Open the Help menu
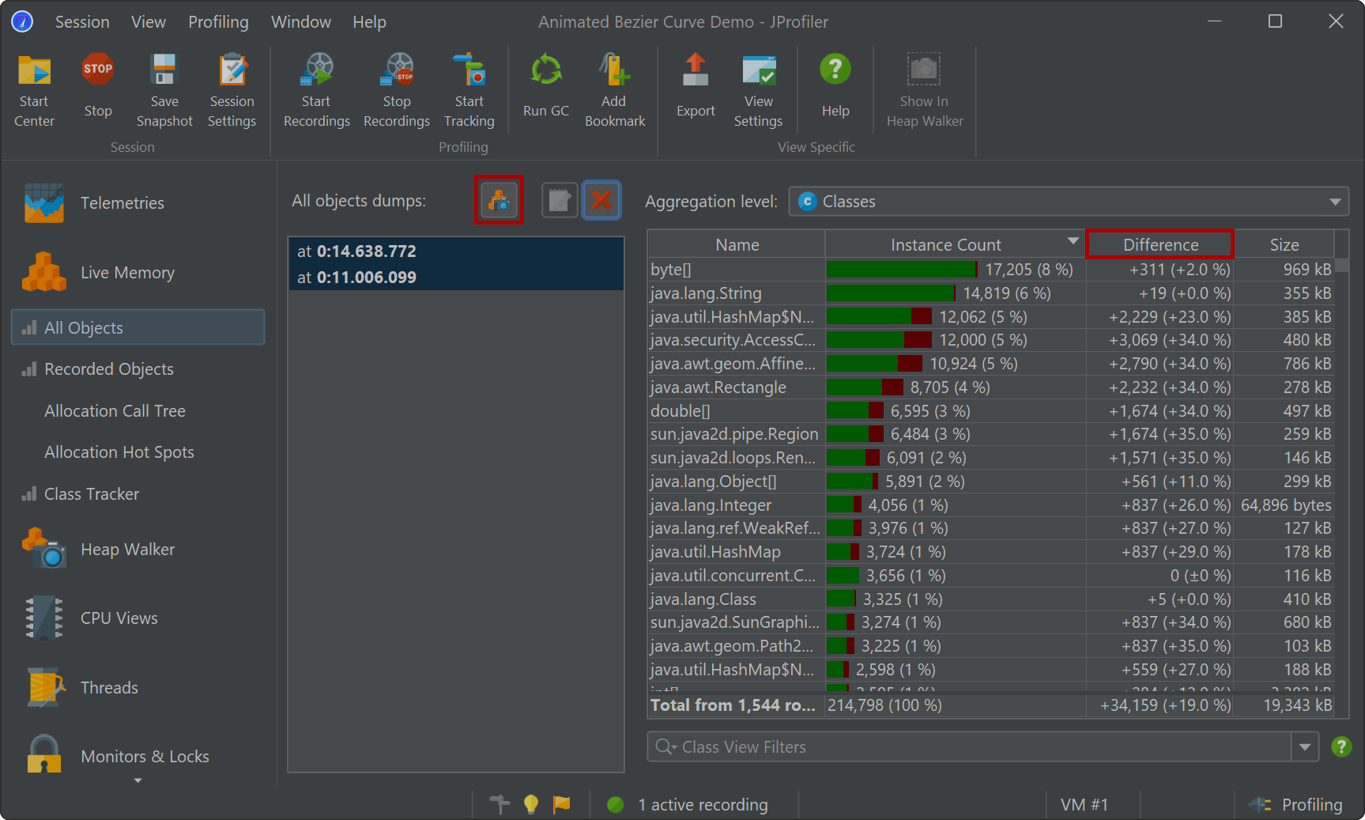Image resolution: width=1365 pixels, height=820 pixels. click(x=369, y=22)
